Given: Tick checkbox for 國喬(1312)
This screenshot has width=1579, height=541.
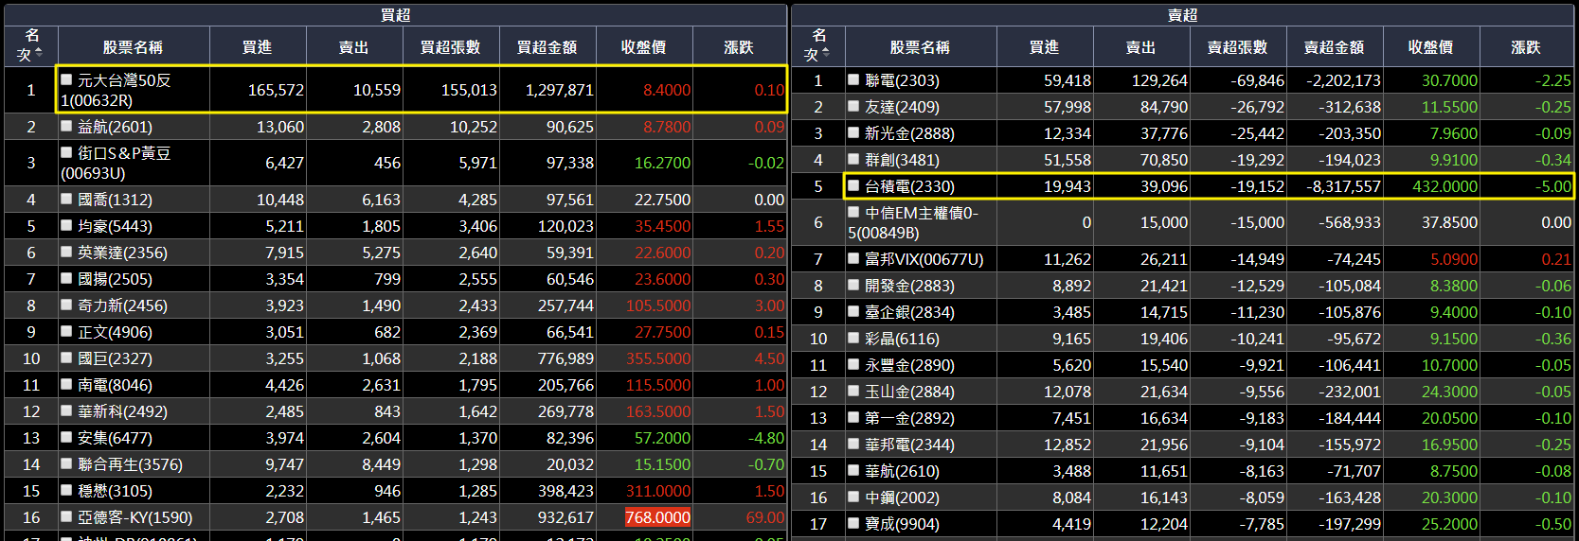Looking at the screenshot, I should [x=66, y=199].
